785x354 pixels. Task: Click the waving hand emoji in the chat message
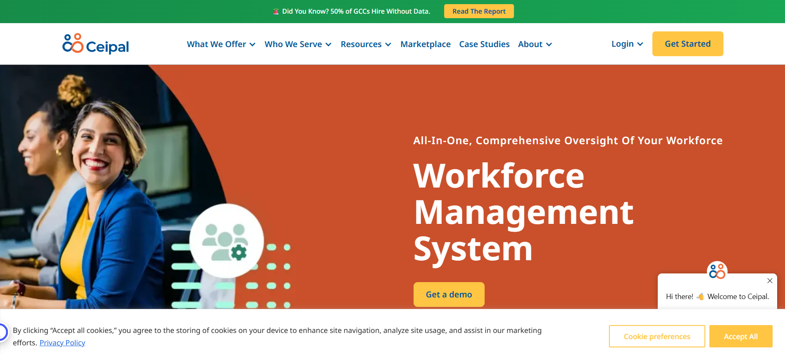click(x=700, y=297)
